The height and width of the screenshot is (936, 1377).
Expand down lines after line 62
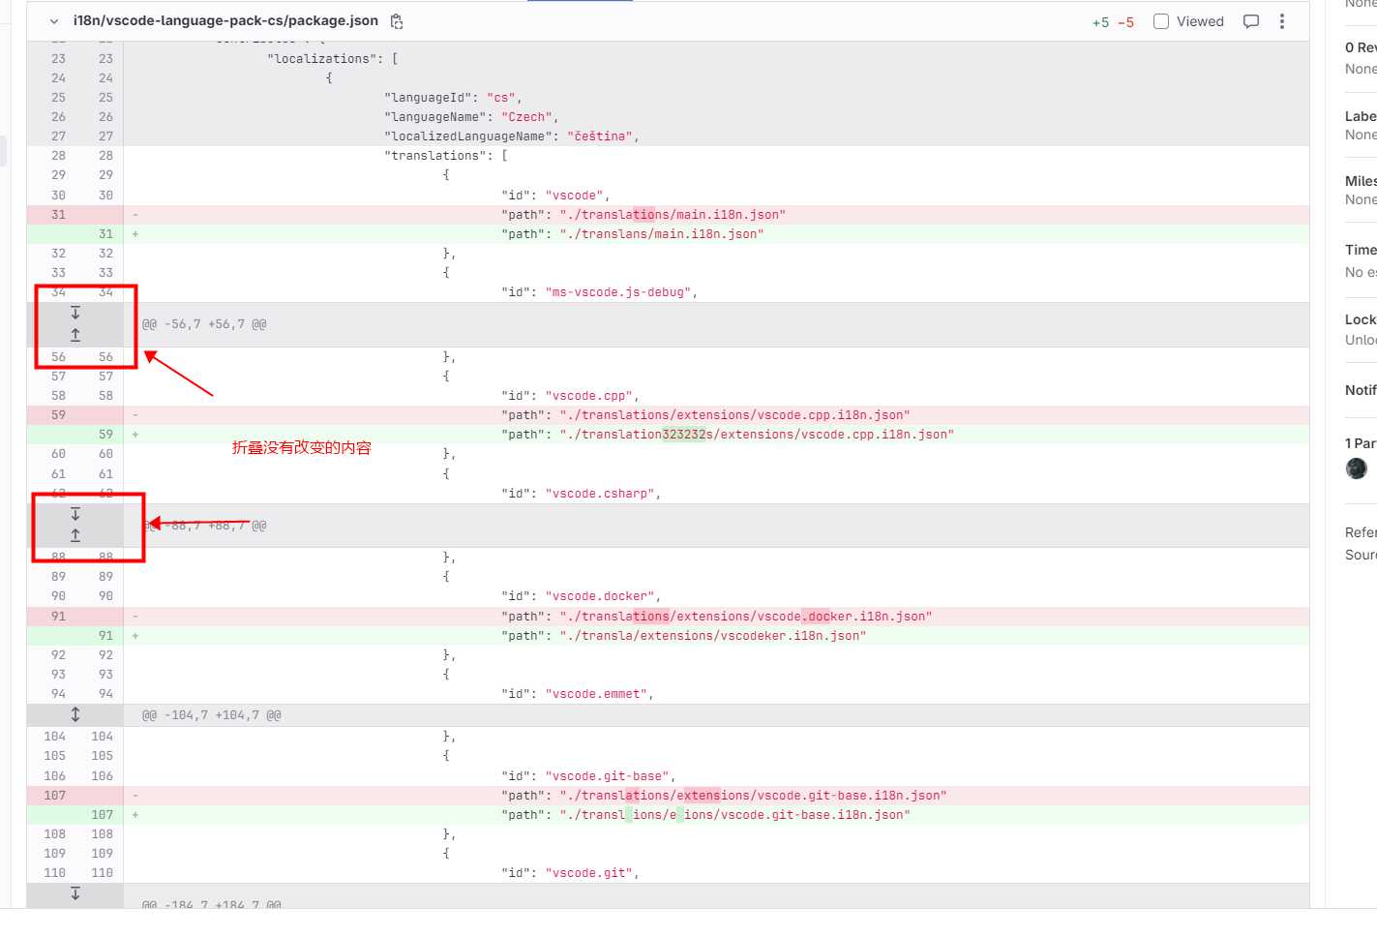75,514
